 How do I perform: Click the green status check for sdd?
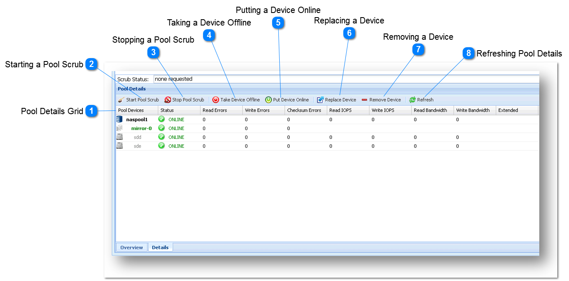pos(162,137)
